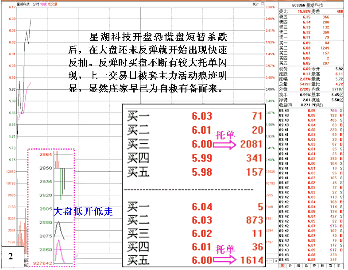Click the 涨幅 2.87% value
The height and width of the screenshot is (270, 348).
305,79
